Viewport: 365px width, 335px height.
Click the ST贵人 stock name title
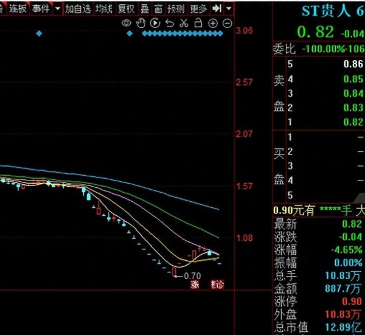[x=326, y=11]
